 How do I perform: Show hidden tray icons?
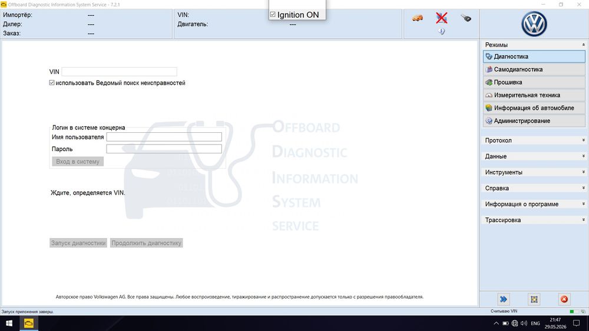[496, 323]
